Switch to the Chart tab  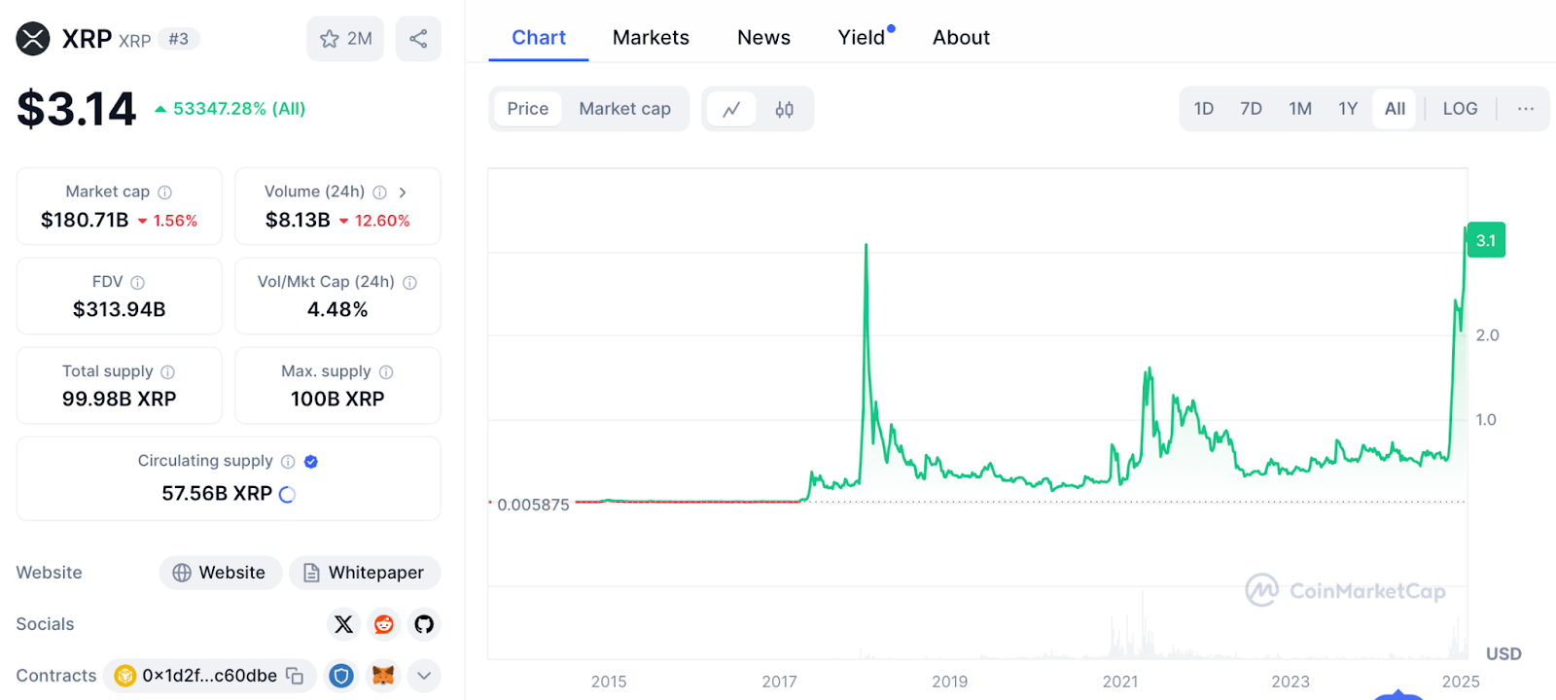pyautogui.click(x=539, y=38)
